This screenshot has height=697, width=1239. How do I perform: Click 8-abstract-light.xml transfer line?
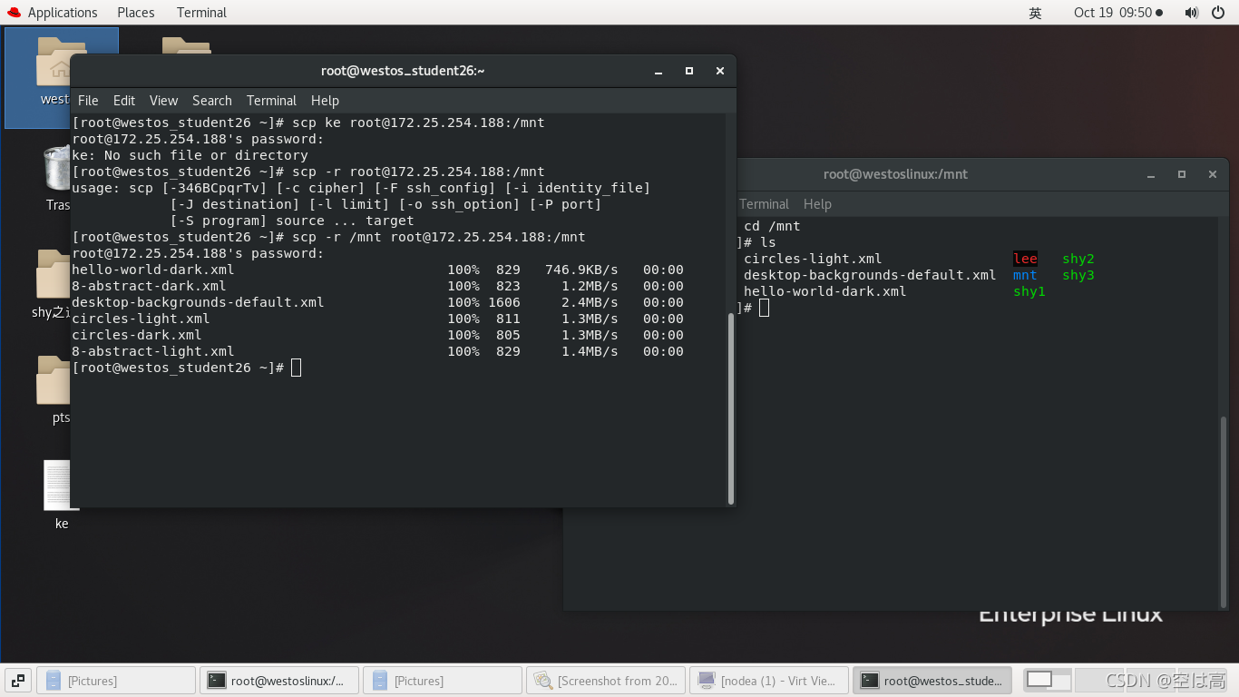377,351
